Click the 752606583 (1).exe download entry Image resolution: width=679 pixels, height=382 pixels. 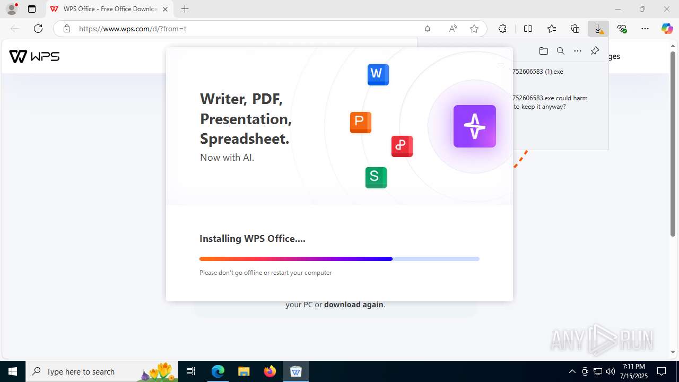coord(538,72)
